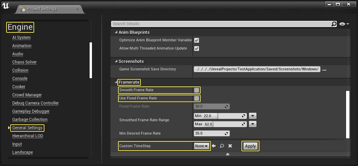
Task: Close the Project Settings tab
Action: [77, 9]
